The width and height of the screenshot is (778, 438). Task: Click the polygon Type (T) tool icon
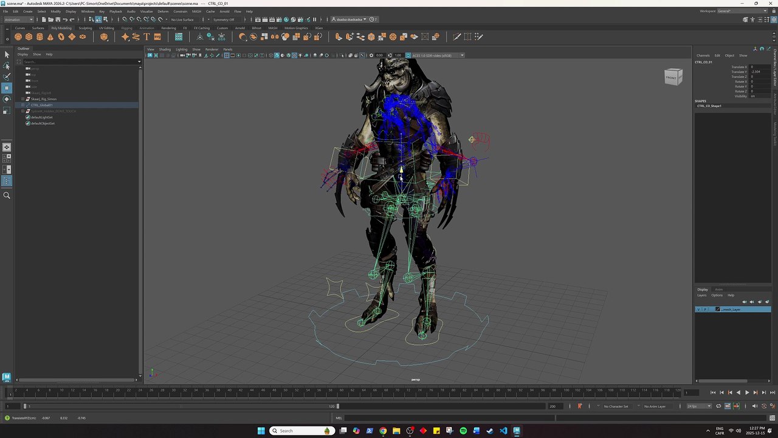pos(146,36)
